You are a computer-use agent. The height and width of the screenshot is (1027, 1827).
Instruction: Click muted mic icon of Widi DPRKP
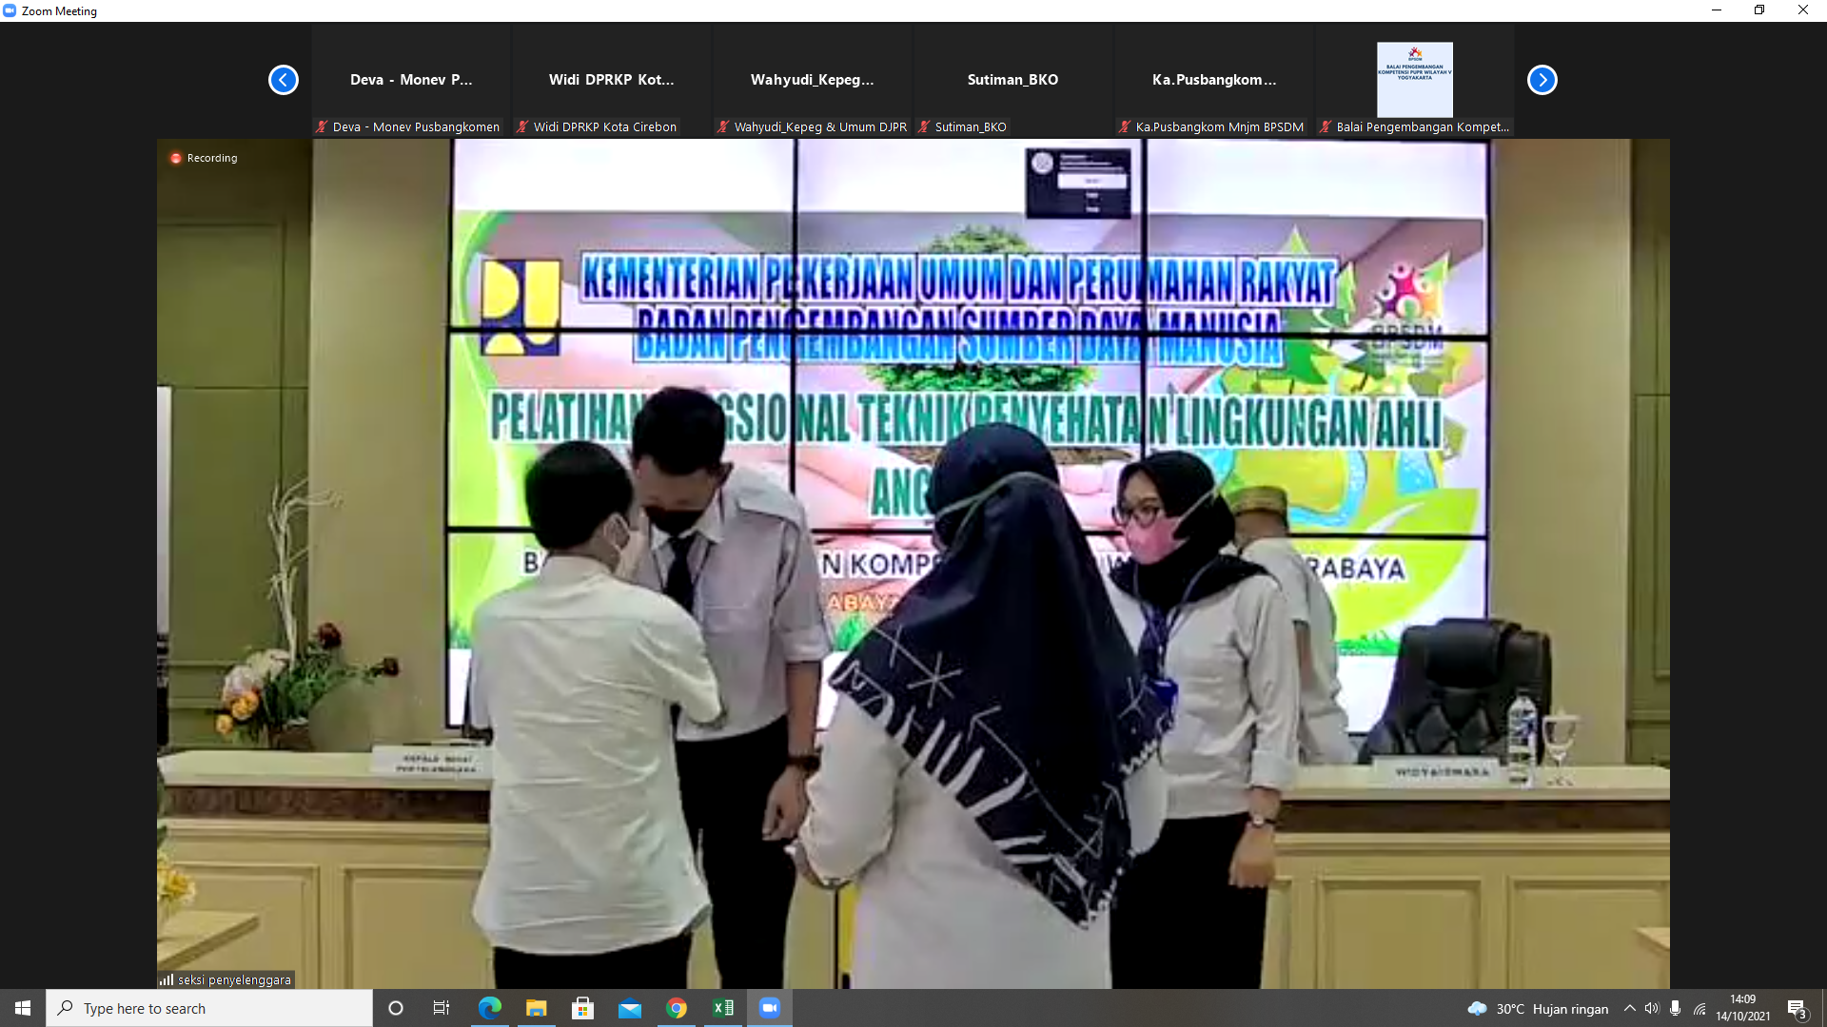tap(522, 126)
